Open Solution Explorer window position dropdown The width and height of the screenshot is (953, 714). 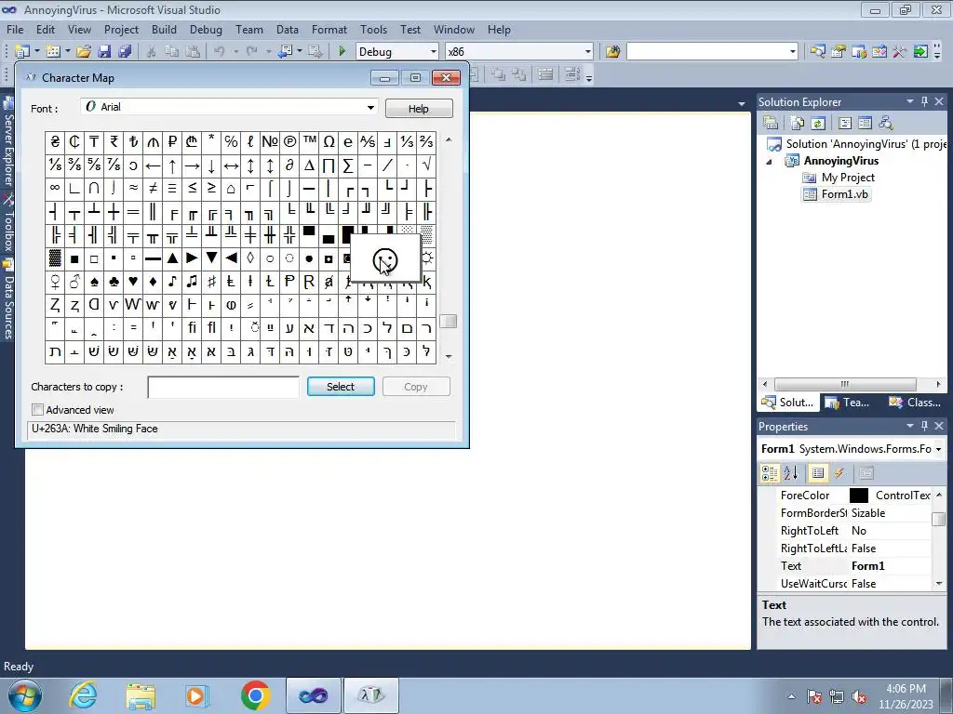910,101
